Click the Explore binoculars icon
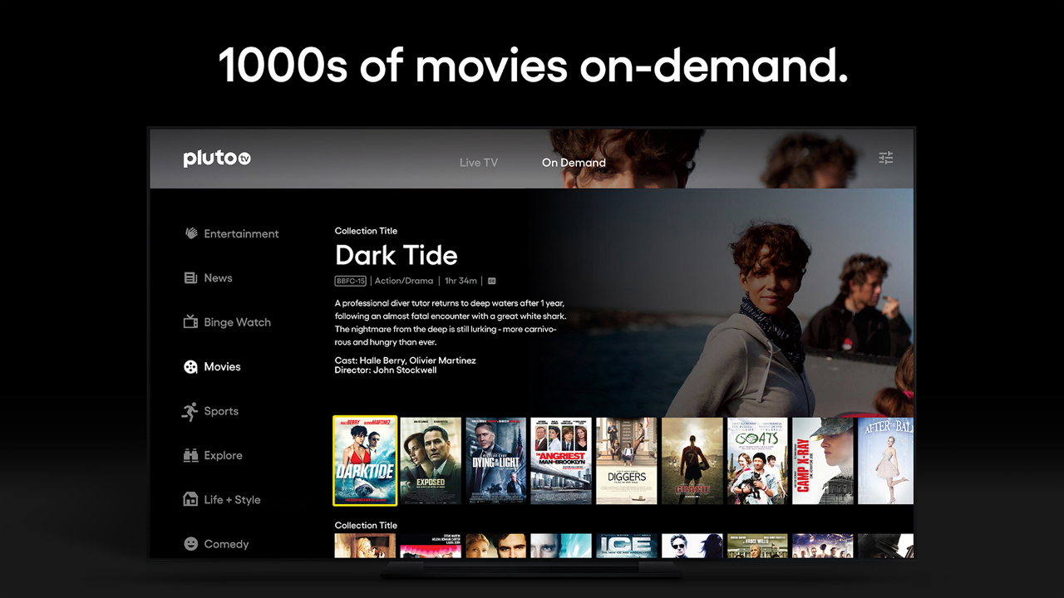 (x=190, y=455)
